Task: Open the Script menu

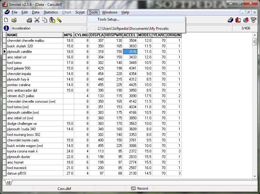Action: [x=80, y=12]
